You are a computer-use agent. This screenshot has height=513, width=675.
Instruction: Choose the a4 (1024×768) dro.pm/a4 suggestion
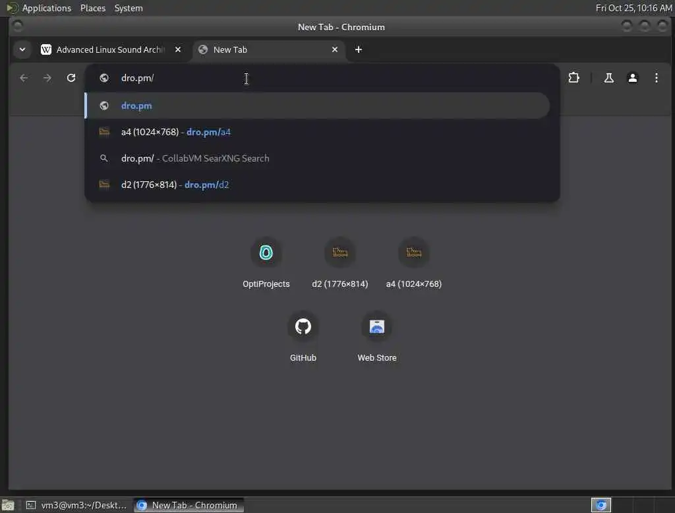[318, 132]
